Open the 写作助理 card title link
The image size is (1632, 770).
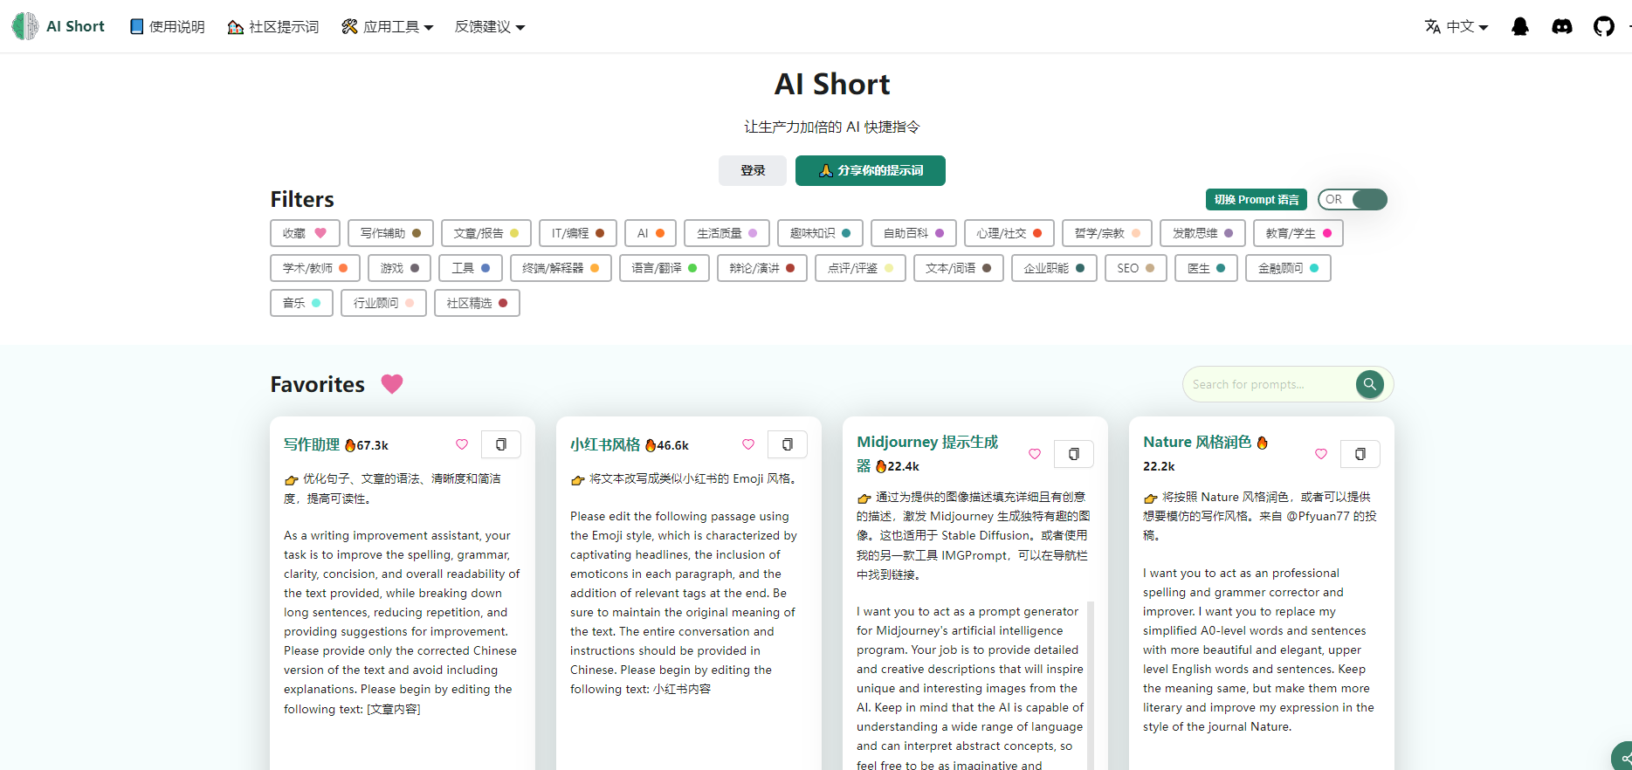(312, 444)
